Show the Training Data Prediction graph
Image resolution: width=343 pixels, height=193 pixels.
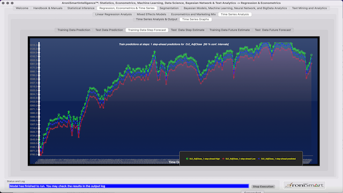74,30
